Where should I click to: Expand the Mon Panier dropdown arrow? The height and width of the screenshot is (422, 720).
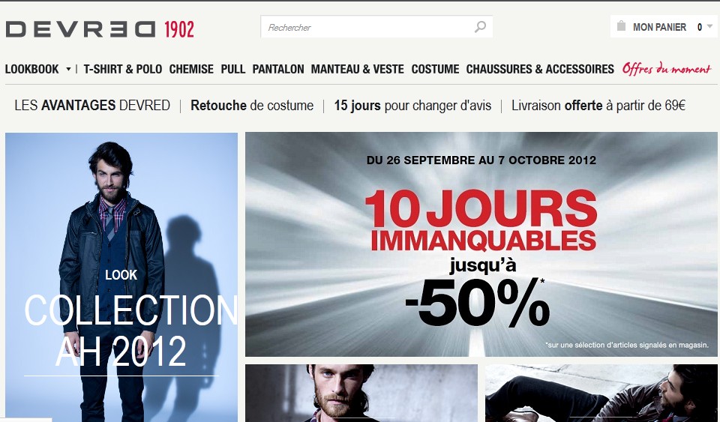point(709,26)
